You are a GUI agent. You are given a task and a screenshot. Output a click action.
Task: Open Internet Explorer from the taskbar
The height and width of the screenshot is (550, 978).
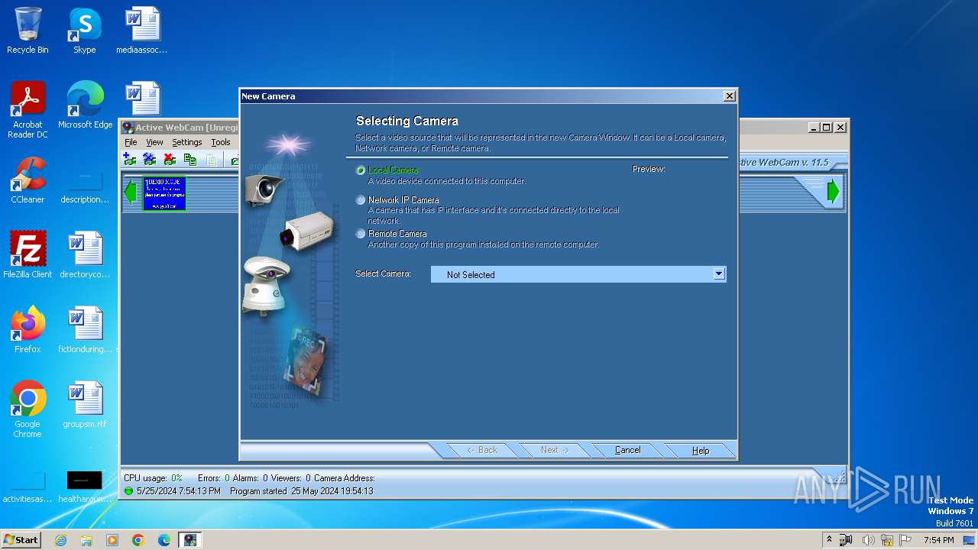point(60,540)
